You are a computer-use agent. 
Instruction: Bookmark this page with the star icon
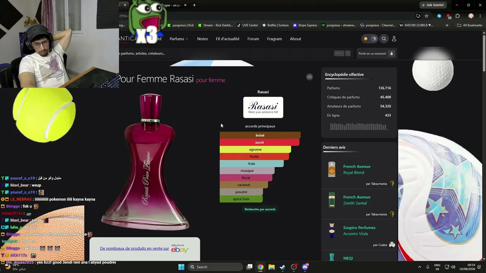click(426, 16)
